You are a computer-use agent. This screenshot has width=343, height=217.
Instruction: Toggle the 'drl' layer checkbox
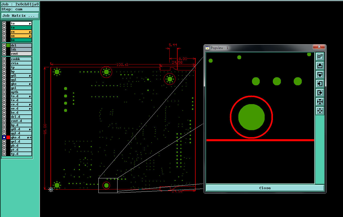tap(4, 45)
